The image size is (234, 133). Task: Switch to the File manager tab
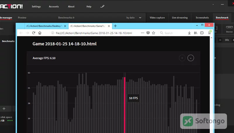click(6, 18)
